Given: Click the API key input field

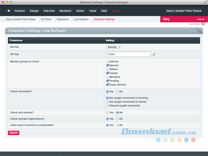Looking at the screenshot, I should point(128,54).
